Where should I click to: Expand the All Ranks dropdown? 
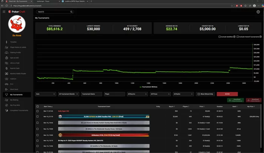click(x=183, y=94)
